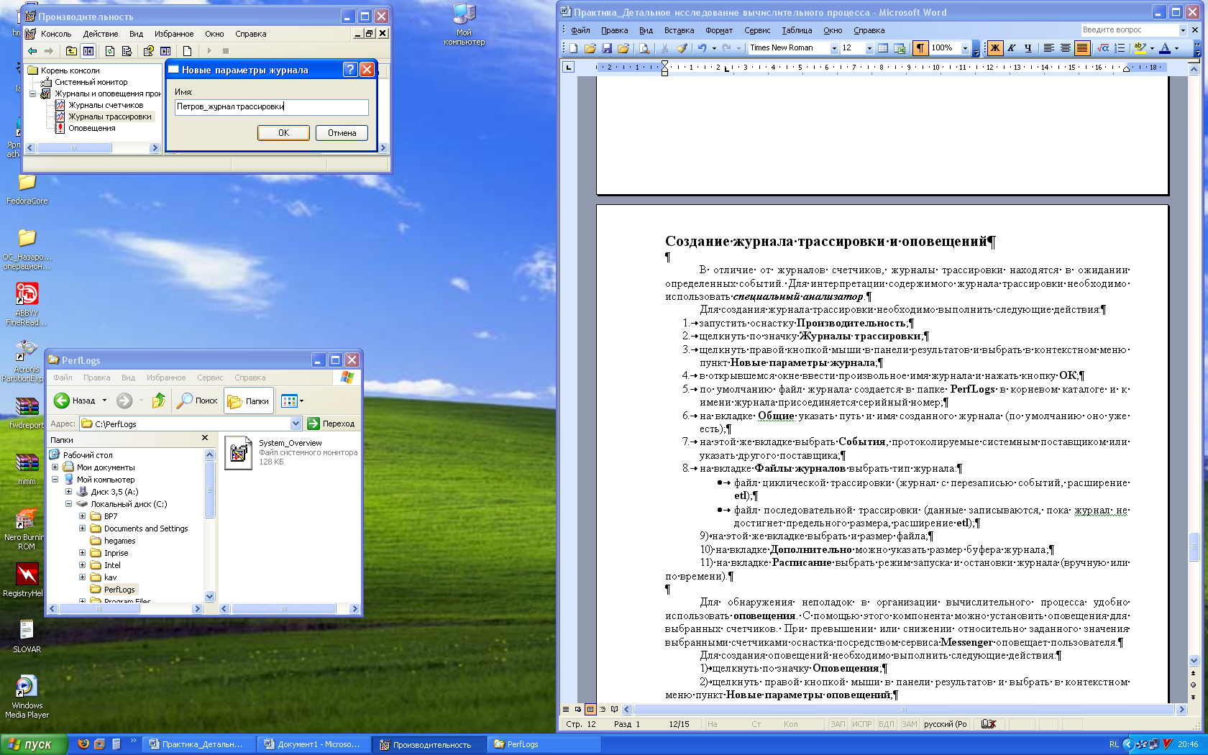The width and height of the screenshot is (1208, 755).
Task: Toggle Bold (Ж) formatting
Action: (x=995, y=48)
